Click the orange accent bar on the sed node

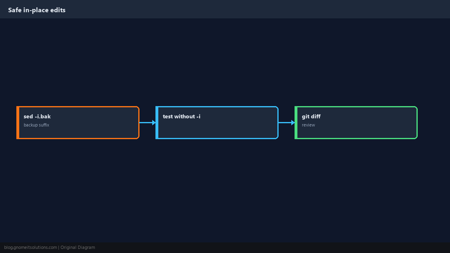click(18, 122)
